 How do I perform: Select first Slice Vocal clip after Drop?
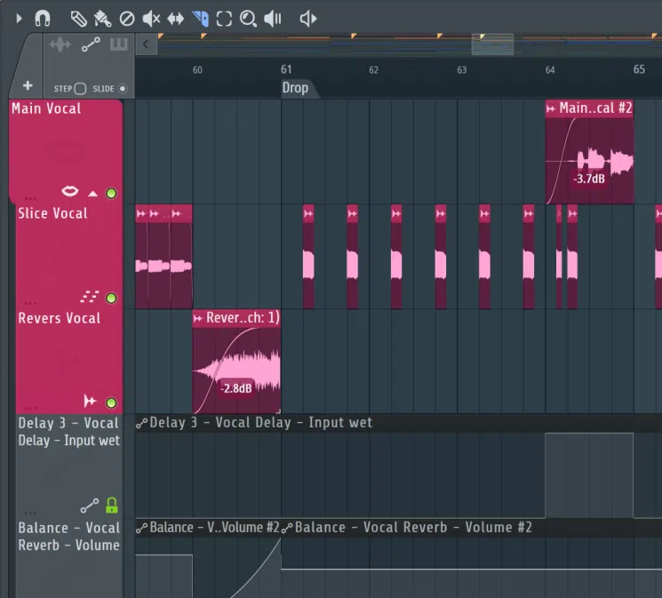[x=308, y=257]
